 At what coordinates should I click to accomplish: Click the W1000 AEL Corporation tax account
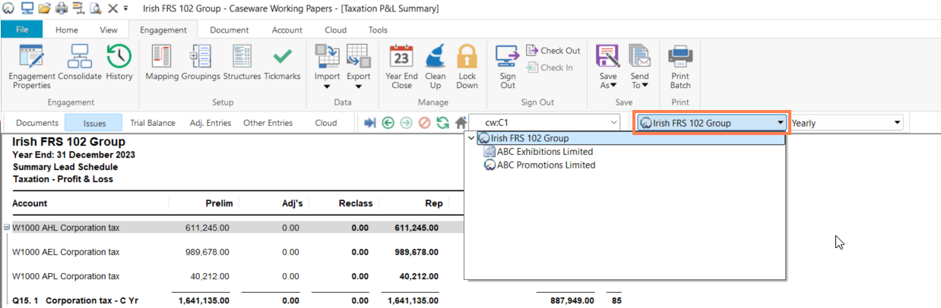tap(66, 252)
